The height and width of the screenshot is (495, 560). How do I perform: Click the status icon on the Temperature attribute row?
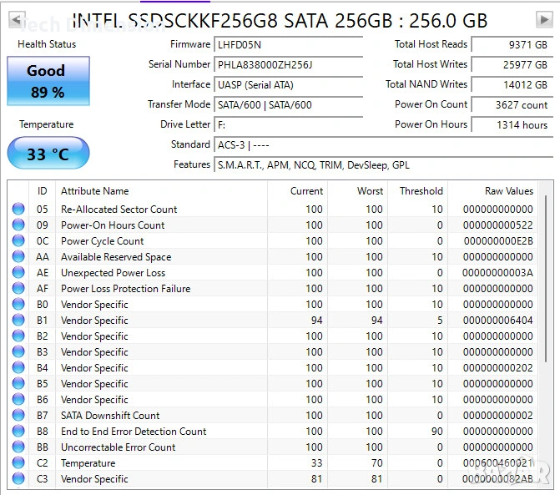tap(18, 463)
